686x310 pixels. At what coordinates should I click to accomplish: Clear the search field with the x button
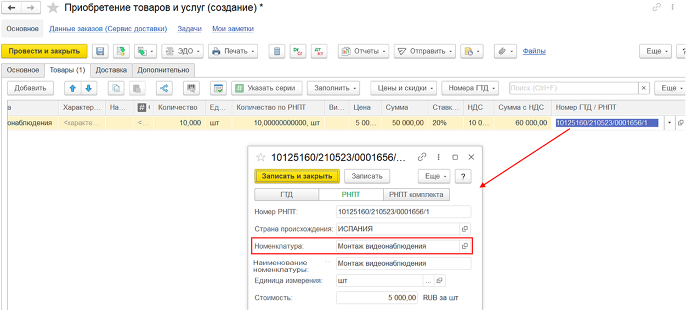[x=644, y=88]
